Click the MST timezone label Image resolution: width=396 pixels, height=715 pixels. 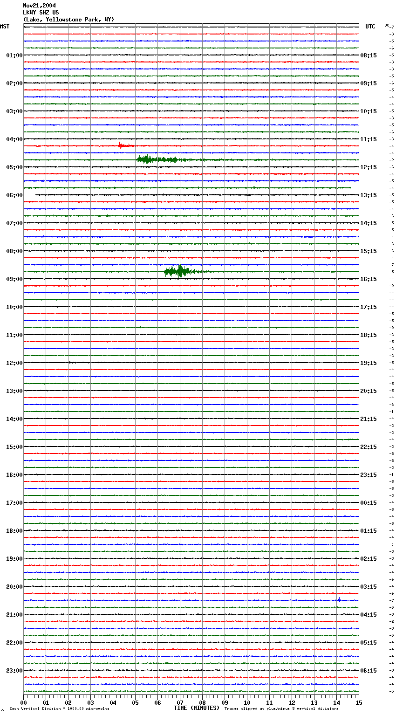[x=5, y=27]
